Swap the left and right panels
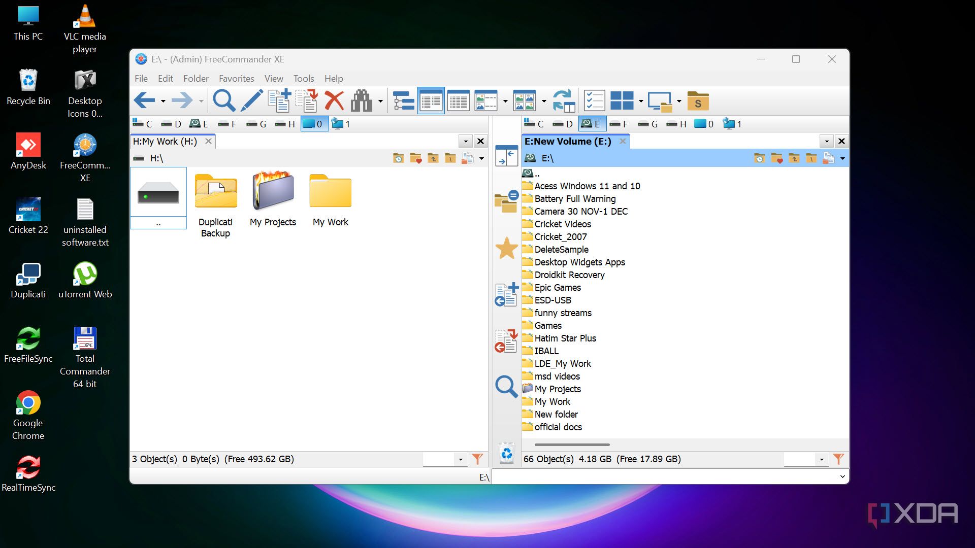This screenshot has height=548, width=975. point(506,156)
